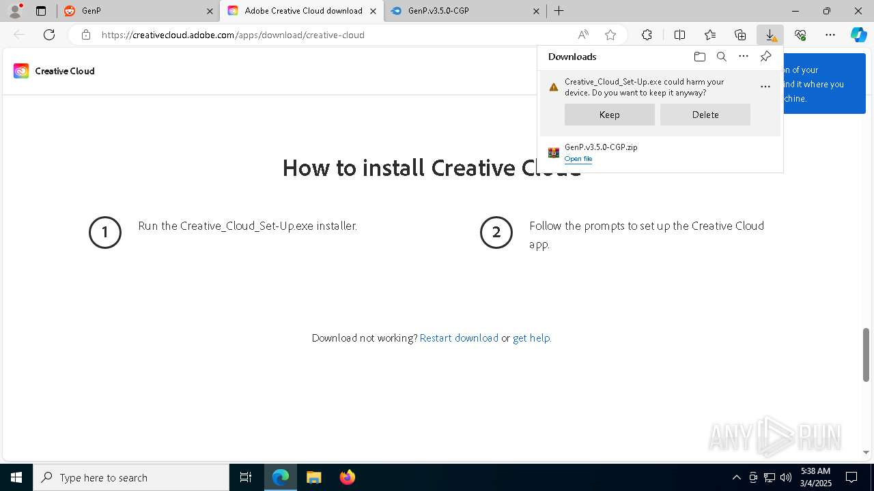Image resolution: width=874 pixels, height=491 pixels.
Task: Show hidden system tray icons
Action: tap(736, 477)
